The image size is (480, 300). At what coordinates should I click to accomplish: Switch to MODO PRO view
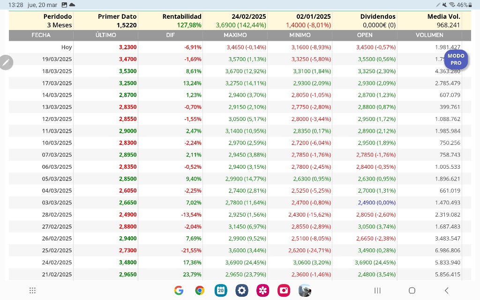(x=456, y=60)
